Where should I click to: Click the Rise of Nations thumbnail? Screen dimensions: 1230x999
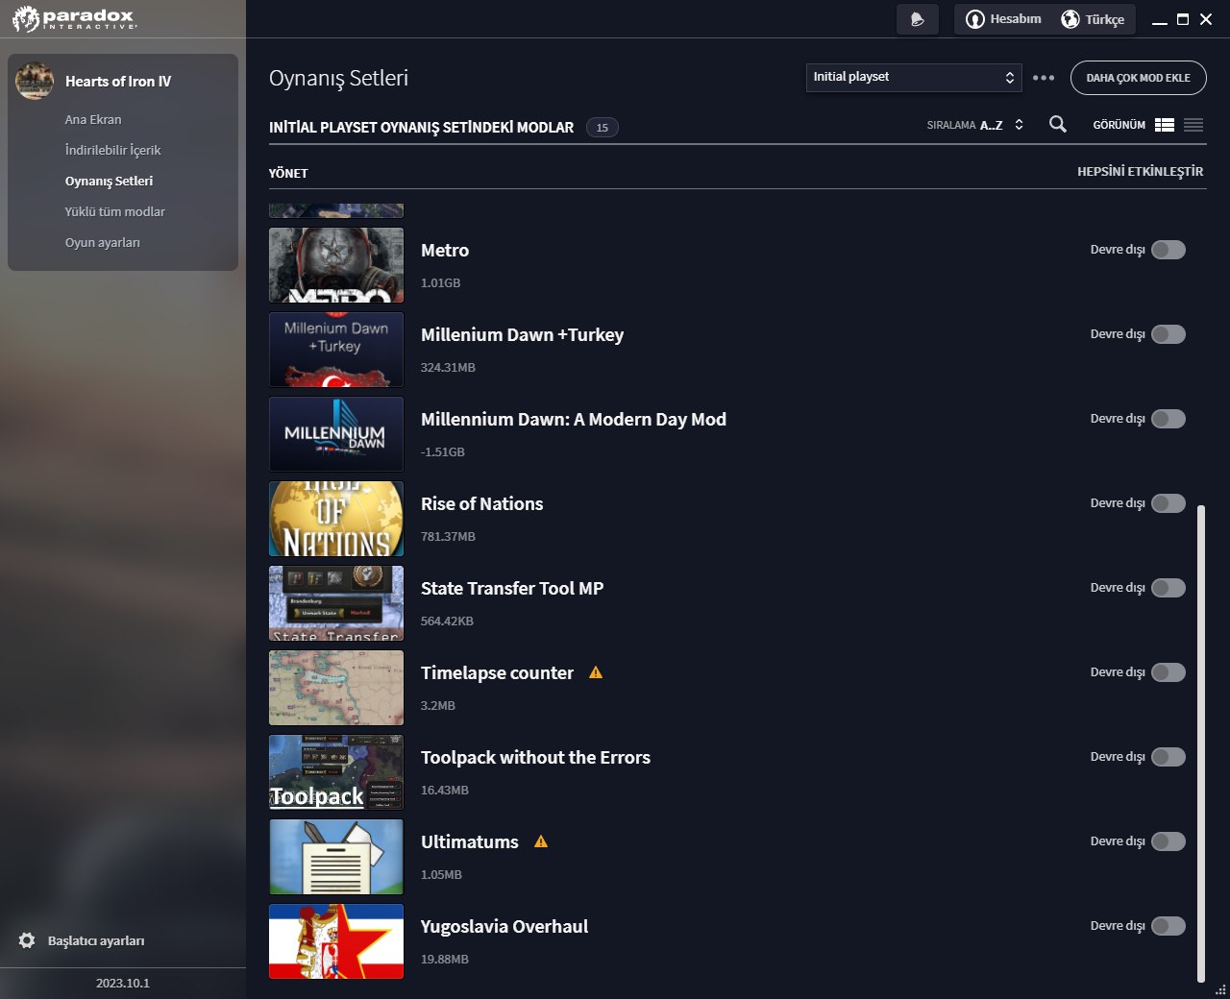click(x=336, y=519)
